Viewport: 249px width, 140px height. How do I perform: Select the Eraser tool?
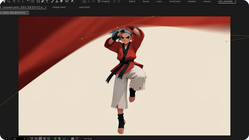[x=61, y=1]
